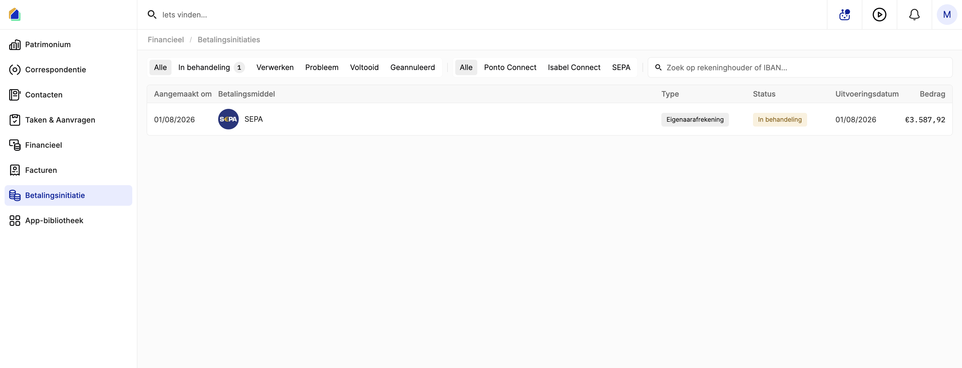Screen dimensions: 962x368
Task: Navigate to Taken & Aanvragen
Action: [x=68, y=120]
